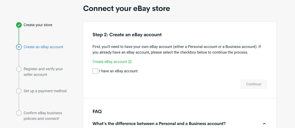
Task: Check the I have an eBay account checkbox
Action: [95, 71]
